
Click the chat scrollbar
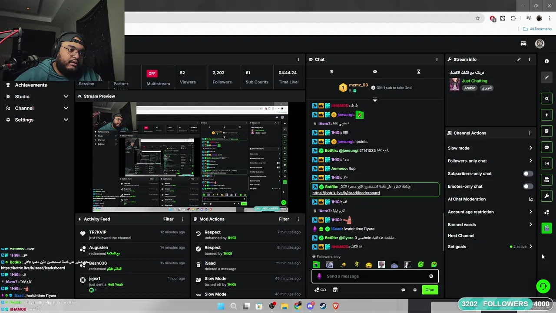[x=443, y=233]
